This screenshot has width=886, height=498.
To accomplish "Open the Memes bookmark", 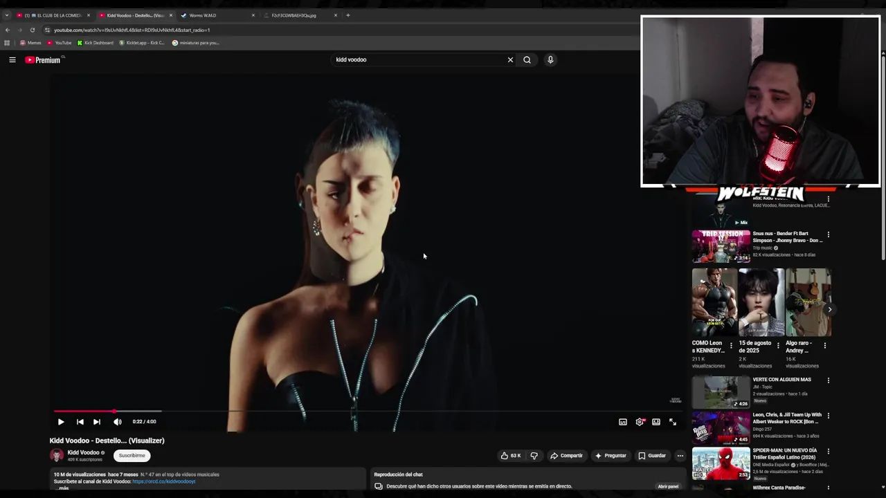I will (30, 43).
